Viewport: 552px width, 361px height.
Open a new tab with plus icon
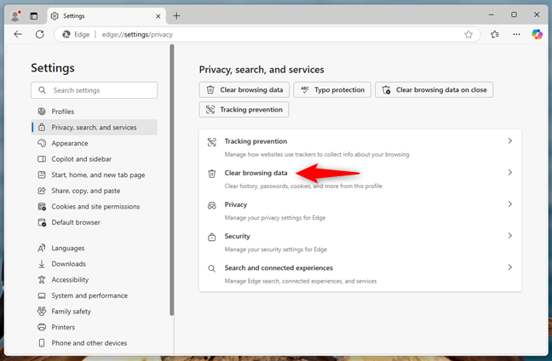point(176,16)
